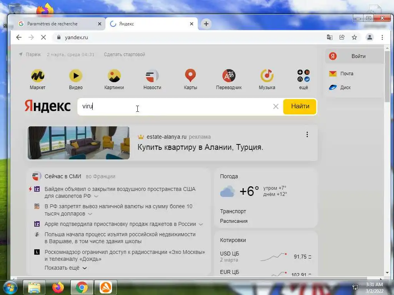This screenshot has height=295, width=394.
Task: Stop loading the page
Action: point(43,37)
